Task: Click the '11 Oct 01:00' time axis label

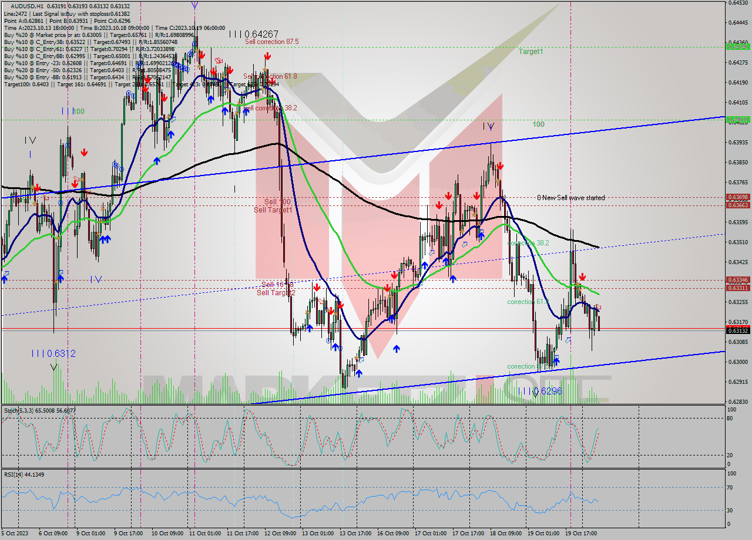Action: coord(204,534)
